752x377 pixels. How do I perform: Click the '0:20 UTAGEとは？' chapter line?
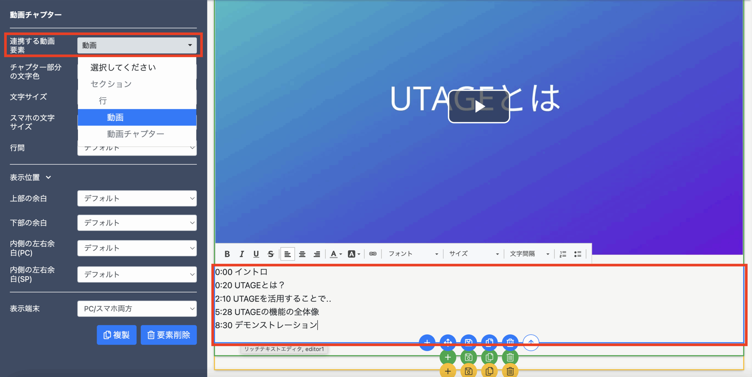[x=250, y=285]
